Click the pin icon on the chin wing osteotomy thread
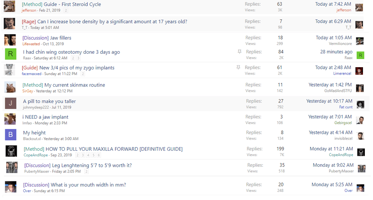Viewport: 373px width, 200px height. coord(239,52)
